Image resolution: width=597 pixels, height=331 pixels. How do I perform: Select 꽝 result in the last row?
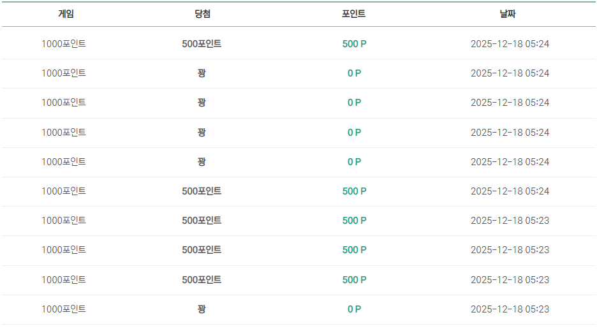pyautogui.click(x=202, y=309)
